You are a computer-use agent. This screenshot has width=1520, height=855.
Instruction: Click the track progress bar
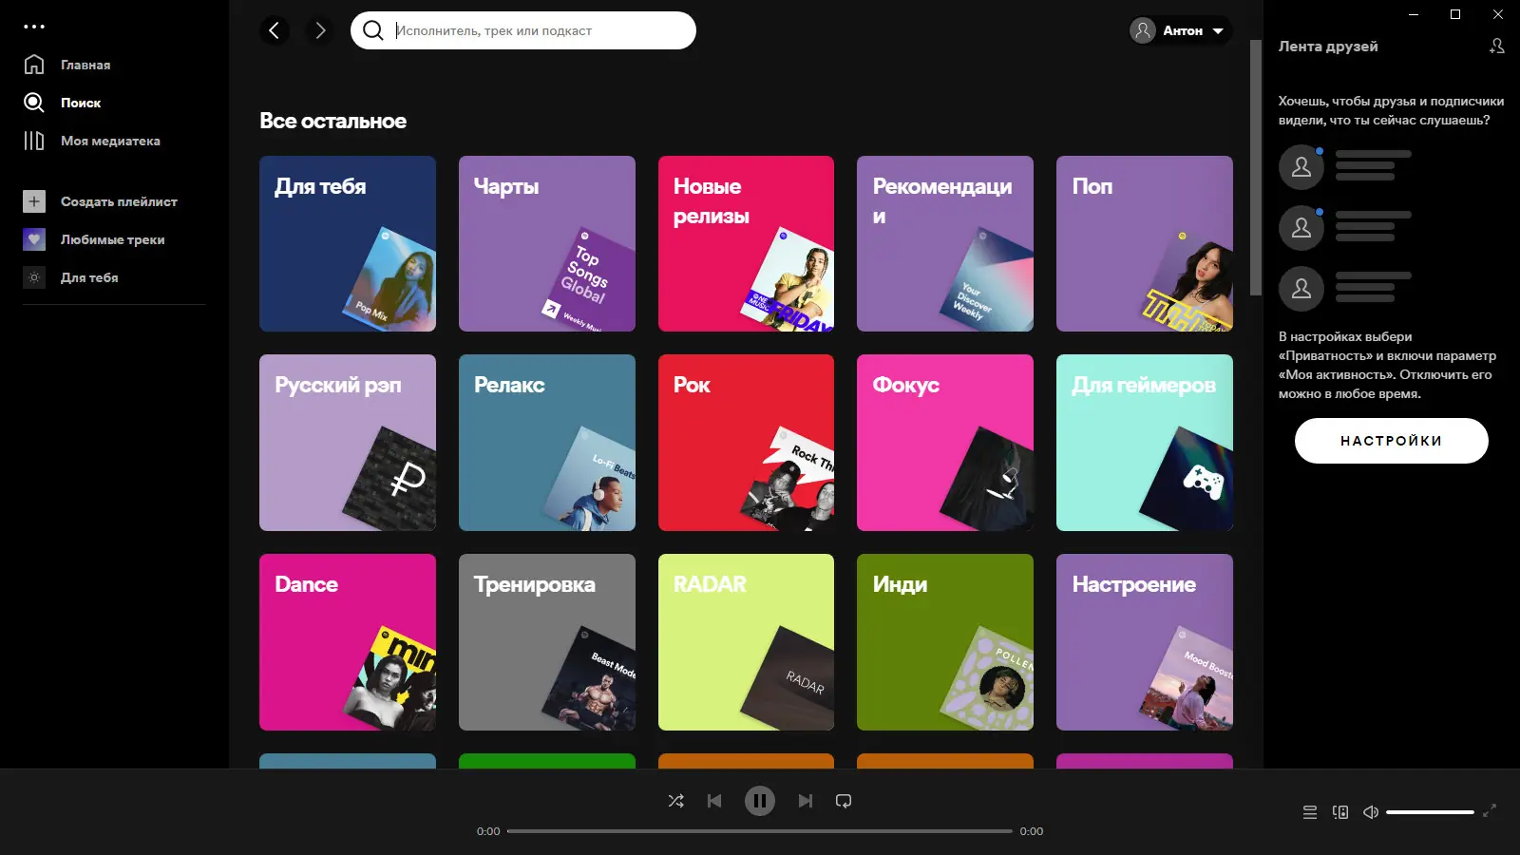(x=760, y=831)
